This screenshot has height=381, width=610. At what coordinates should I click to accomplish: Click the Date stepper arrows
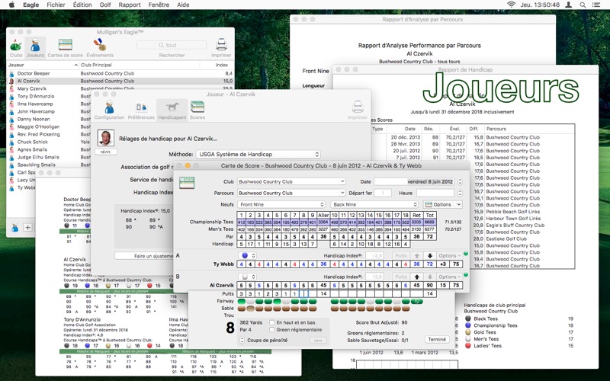(460, 181)
